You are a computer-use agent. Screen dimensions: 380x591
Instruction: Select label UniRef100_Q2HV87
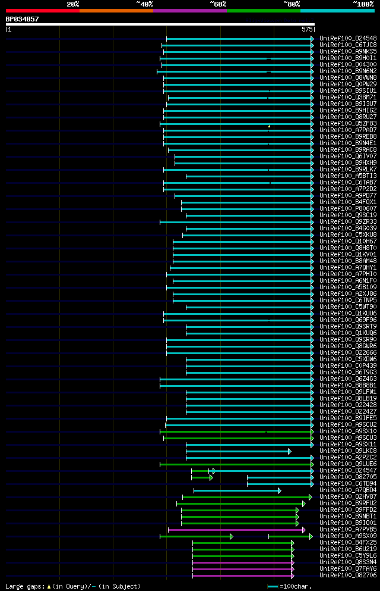tap(348, 497)
